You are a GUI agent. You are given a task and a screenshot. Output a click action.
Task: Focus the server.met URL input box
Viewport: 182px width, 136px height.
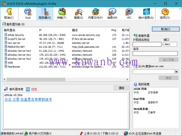pyautogui.click(x=154, y=72)
